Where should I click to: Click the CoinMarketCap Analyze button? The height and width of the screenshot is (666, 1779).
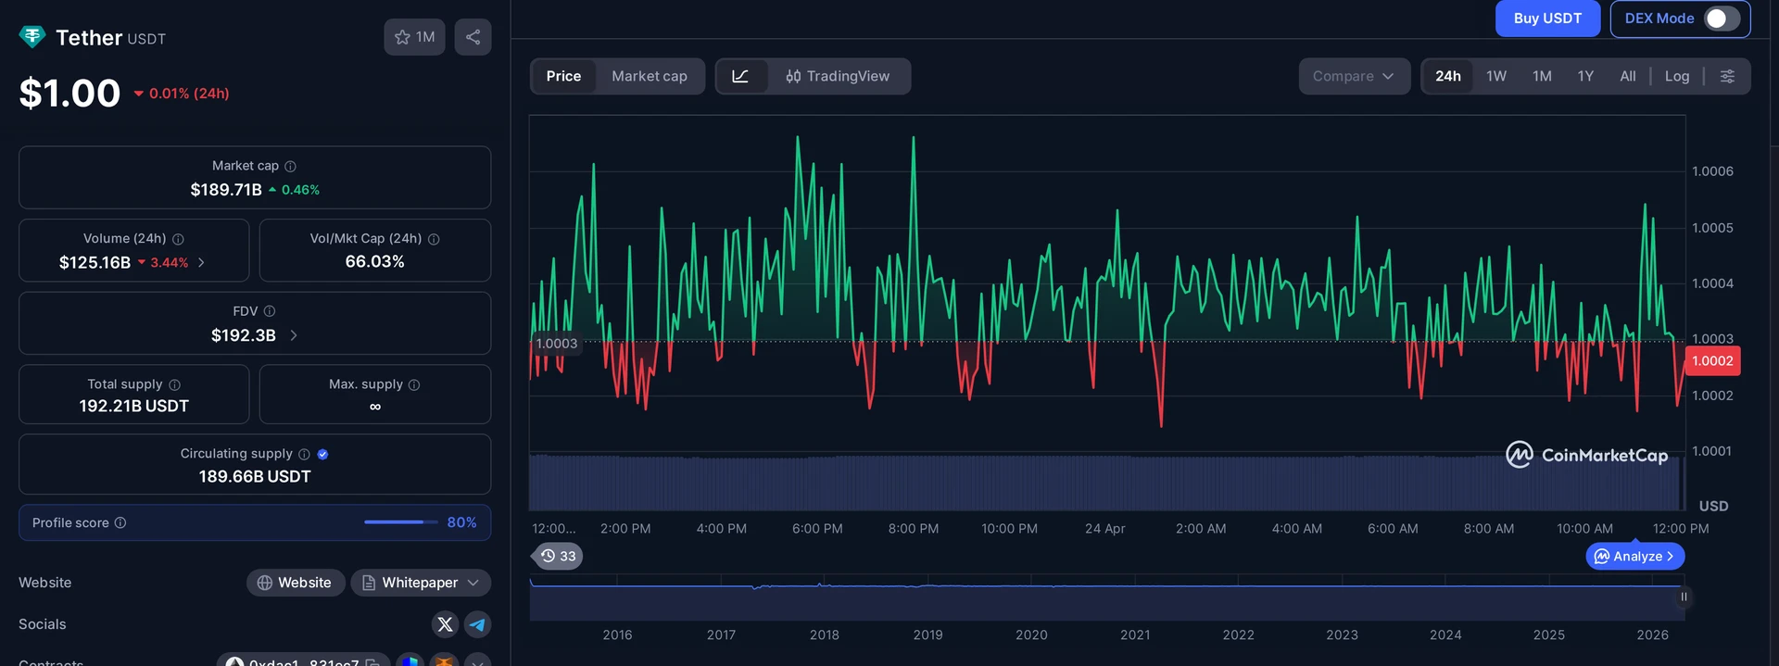pos(1635,556)
